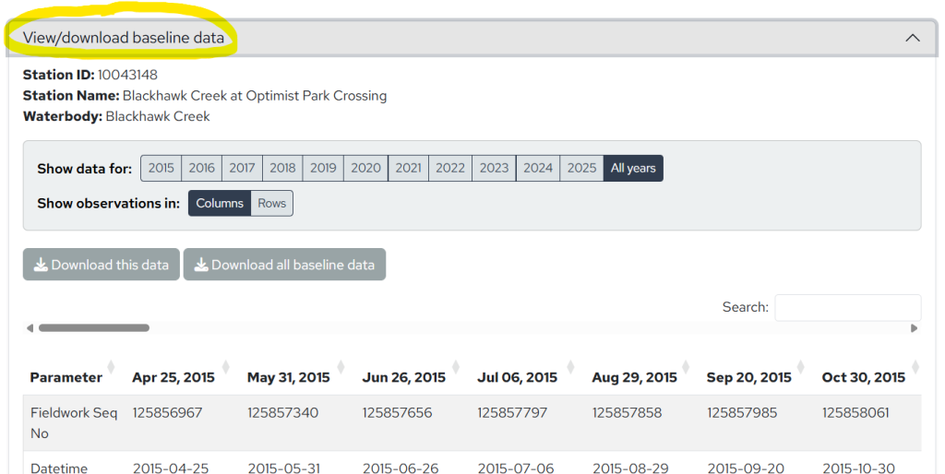Image resolution: width=945 pixels, height=474 pixels.
Task: Select All years data filter
Action: [x=633, y=168]
